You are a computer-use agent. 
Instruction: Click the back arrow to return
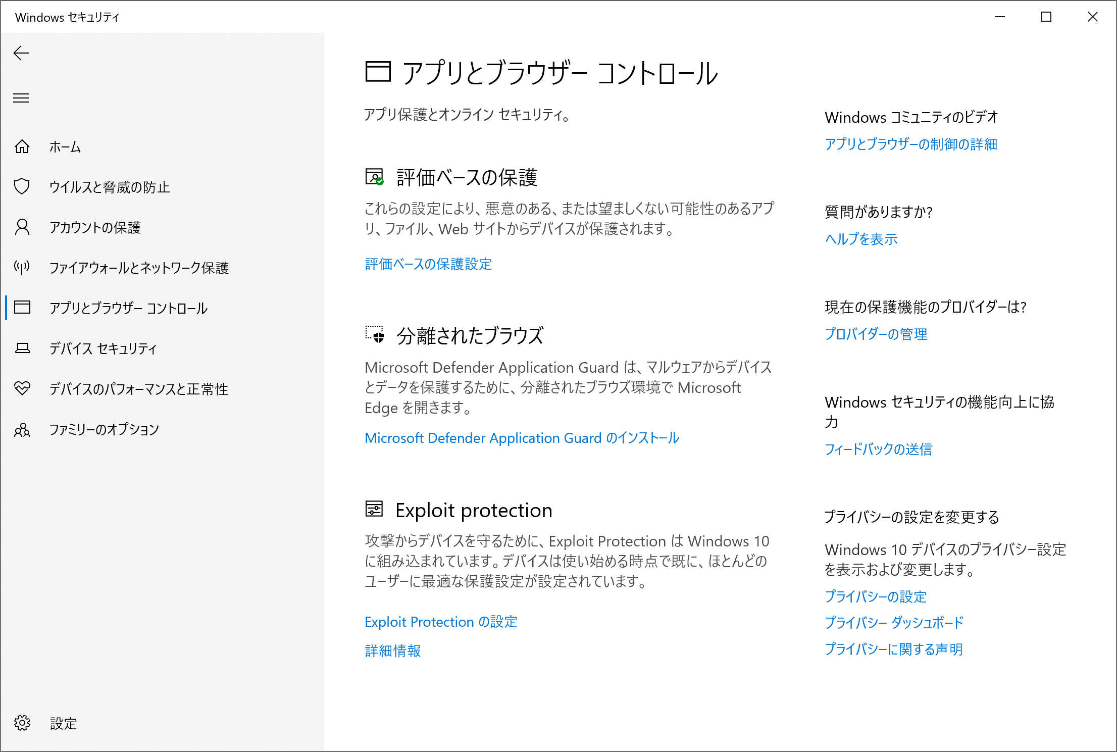click(x=22, y=53)
